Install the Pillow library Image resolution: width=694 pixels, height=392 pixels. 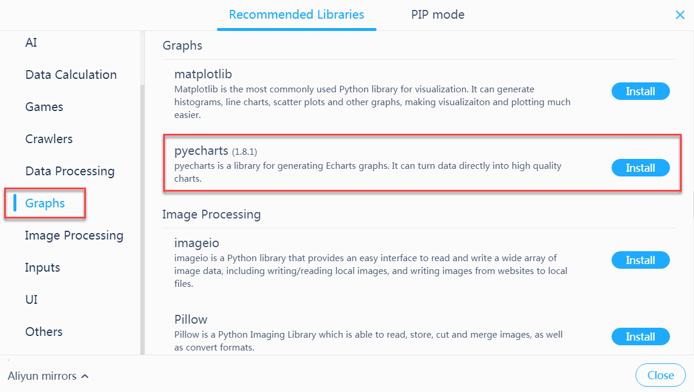tap(640, 337)
